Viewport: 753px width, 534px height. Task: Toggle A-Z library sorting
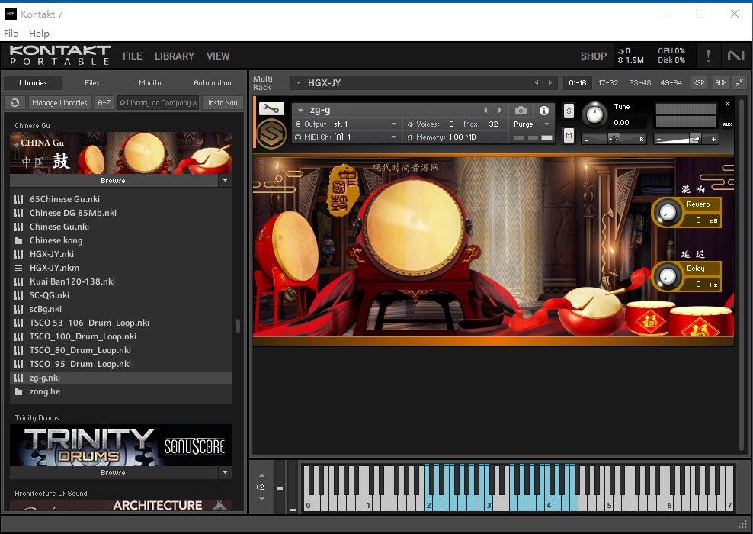(104, 102)
